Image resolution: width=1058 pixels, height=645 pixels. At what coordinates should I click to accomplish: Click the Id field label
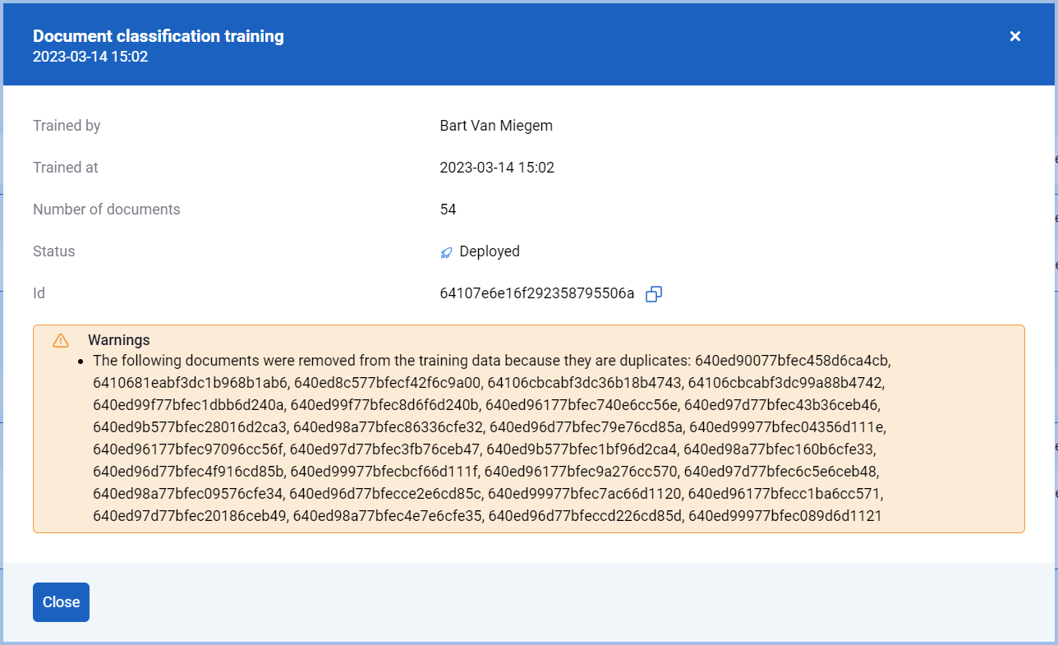click(39, 293)
